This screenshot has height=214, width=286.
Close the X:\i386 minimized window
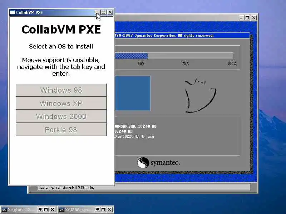pos(110,210)
